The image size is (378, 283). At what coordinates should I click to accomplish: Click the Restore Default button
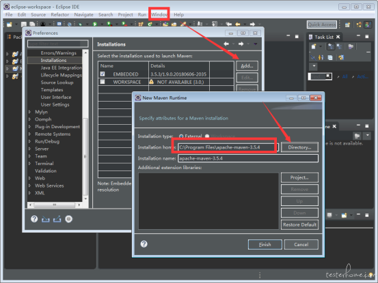click(299, 224)
